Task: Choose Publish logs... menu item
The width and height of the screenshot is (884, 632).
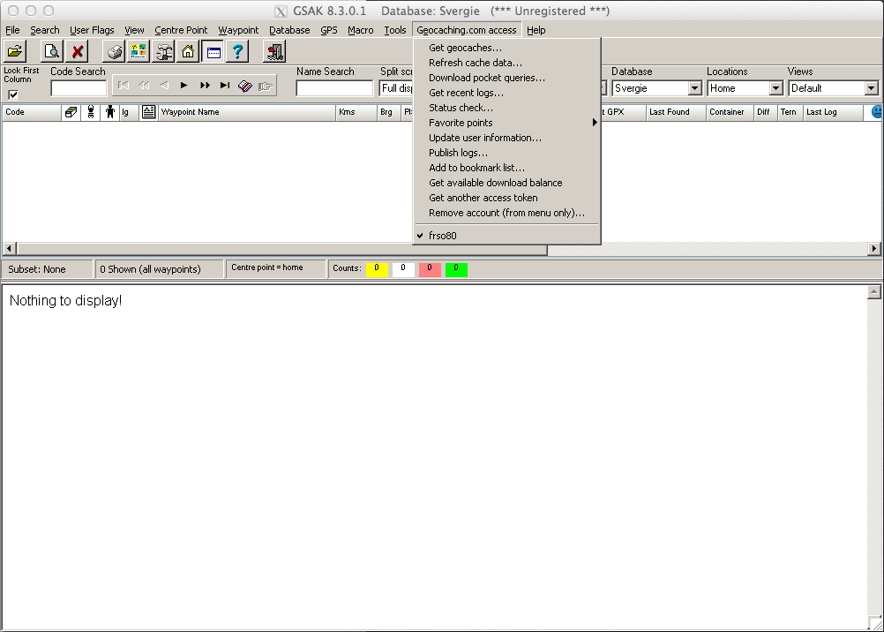Action: tap(506, 153)
